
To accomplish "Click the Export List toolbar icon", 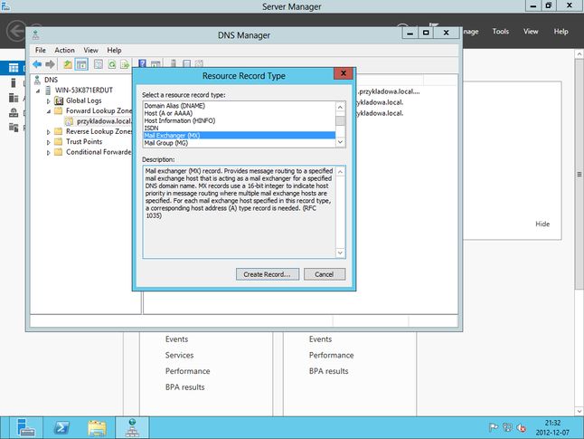I will 125,64.
